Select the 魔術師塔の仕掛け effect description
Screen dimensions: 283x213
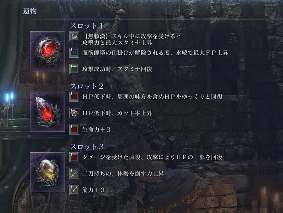(155, 53)
